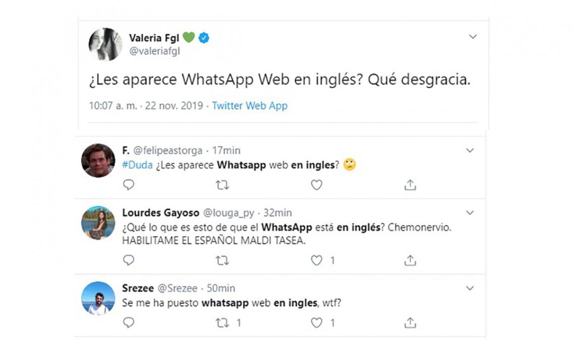The height and width of the screenshot is (340, 573).
Task: Share Srezee's tweet
Action: coord(410,322)
